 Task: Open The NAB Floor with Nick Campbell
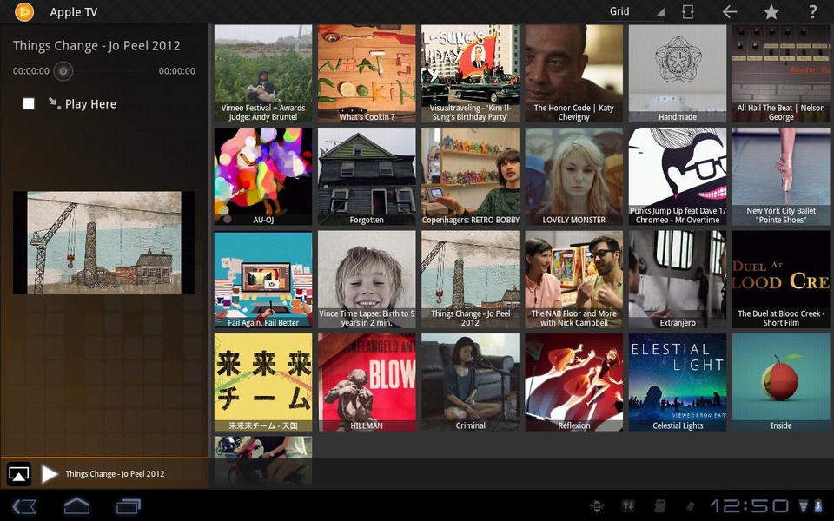574,280
